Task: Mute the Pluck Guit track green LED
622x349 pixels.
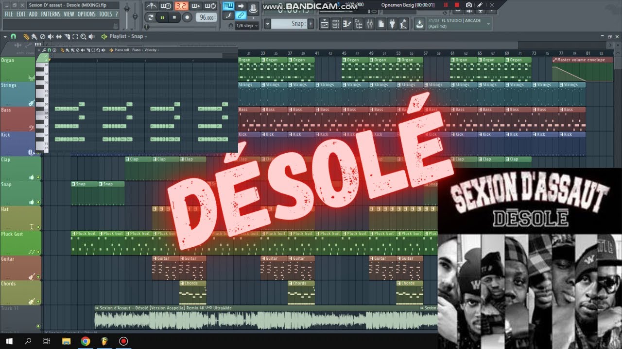Action: 38,252
